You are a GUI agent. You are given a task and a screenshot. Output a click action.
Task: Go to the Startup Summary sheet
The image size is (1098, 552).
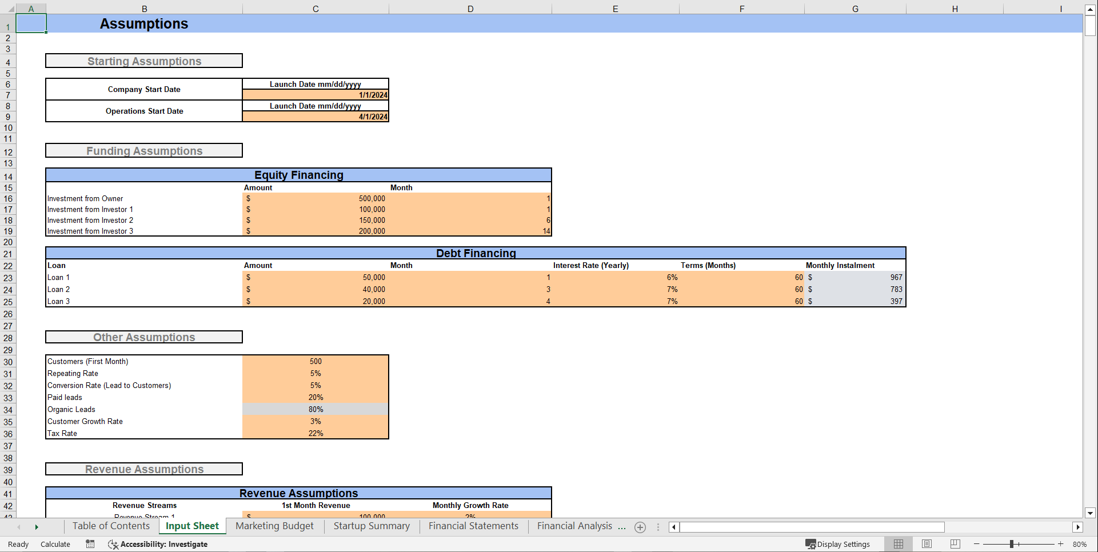point(371,526)
